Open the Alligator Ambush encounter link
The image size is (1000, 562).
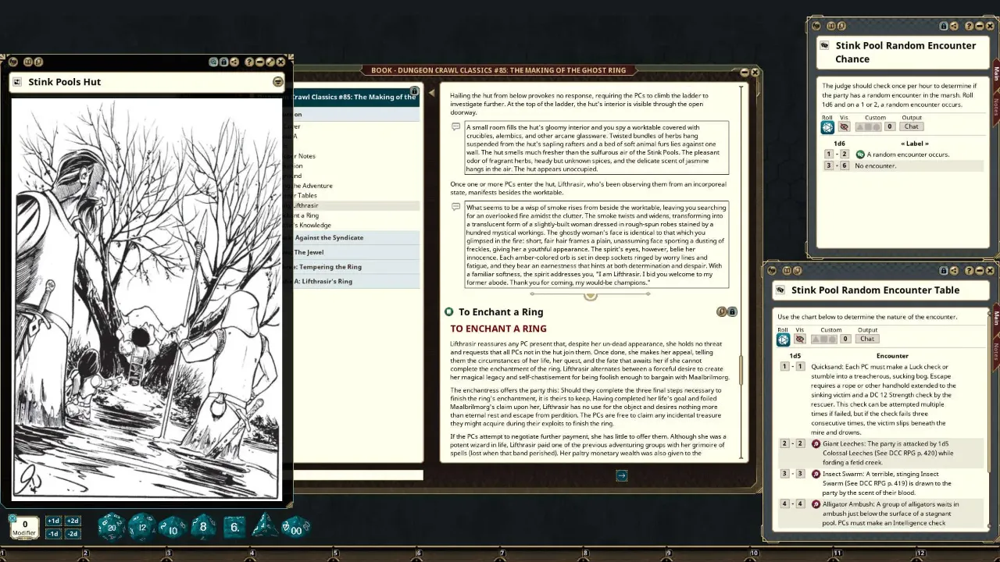816,504
